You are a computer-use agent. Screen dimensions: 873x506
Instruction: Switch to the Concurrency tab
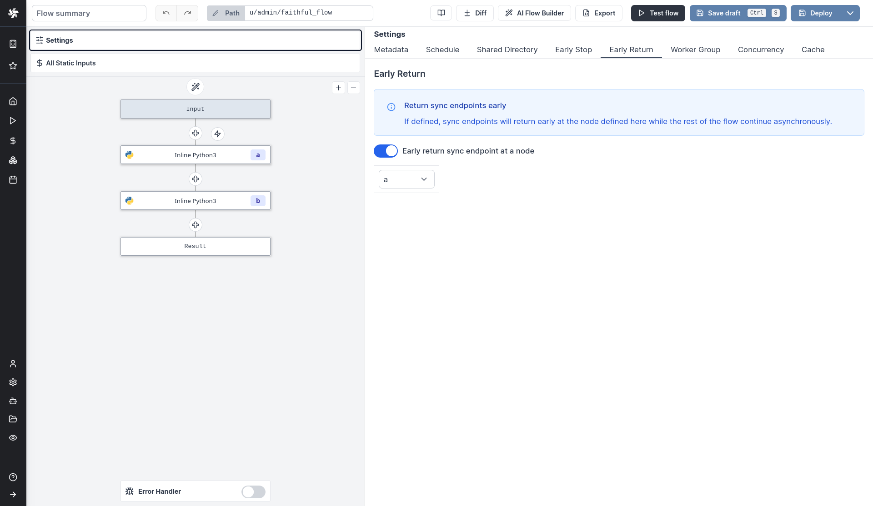760,50
